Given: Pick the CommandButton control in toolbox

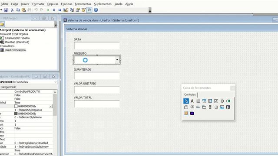Looking at the screenshot, I should pos(192,107).
